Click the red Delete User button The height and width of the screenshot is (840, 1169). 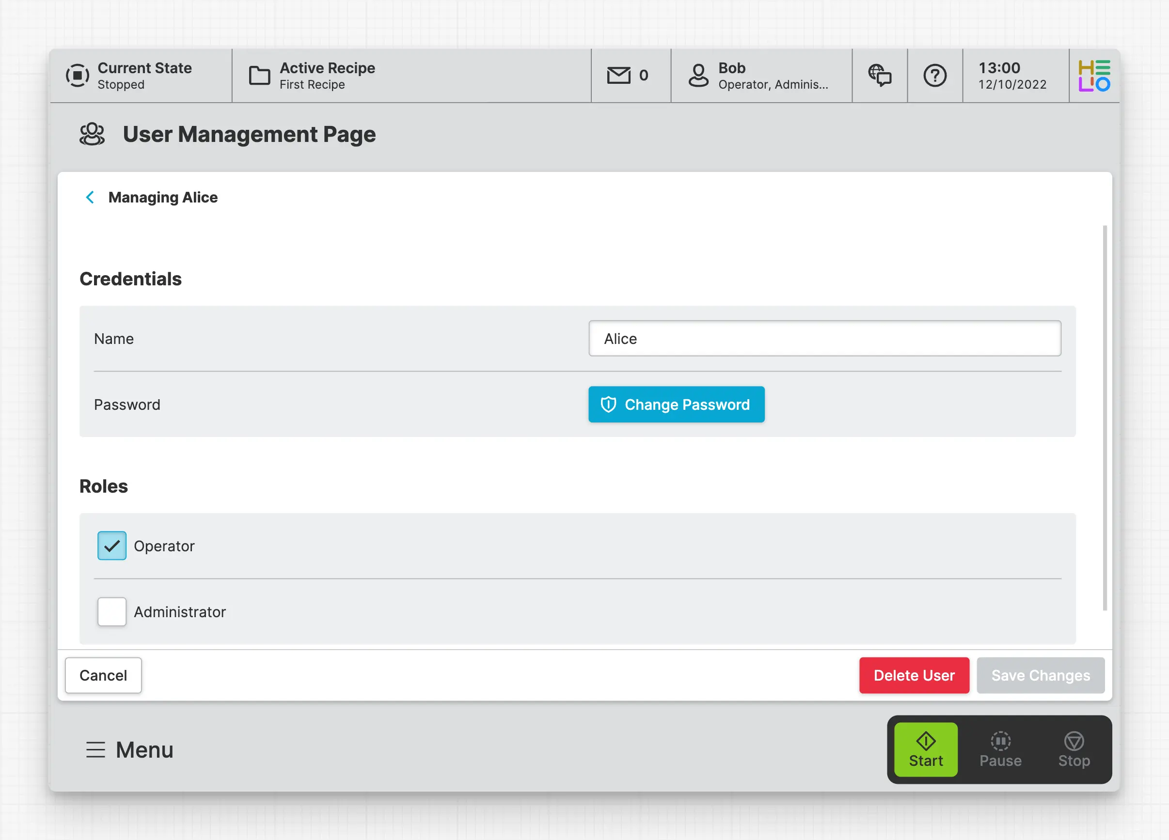tap(914, 675)
